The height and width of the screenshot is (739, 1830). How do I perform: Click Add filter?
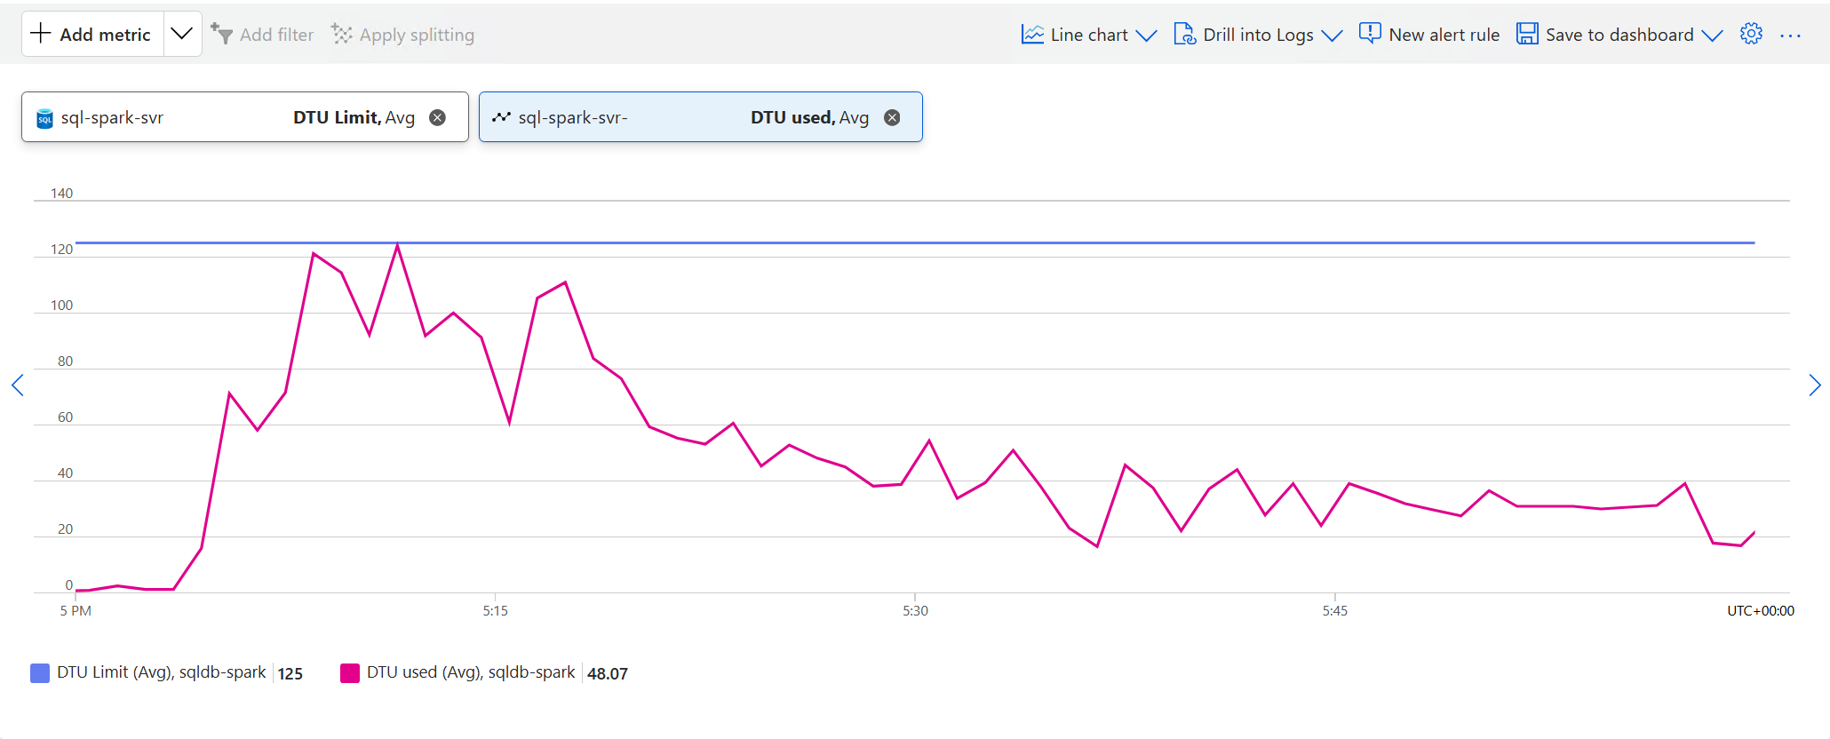(263, 35)
